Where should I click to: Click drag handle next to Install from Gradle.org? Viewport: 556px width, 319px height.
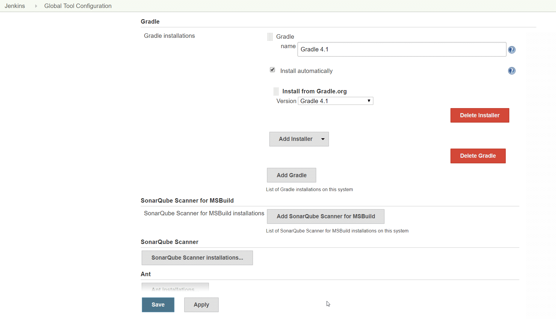click(x=276, y=92)
